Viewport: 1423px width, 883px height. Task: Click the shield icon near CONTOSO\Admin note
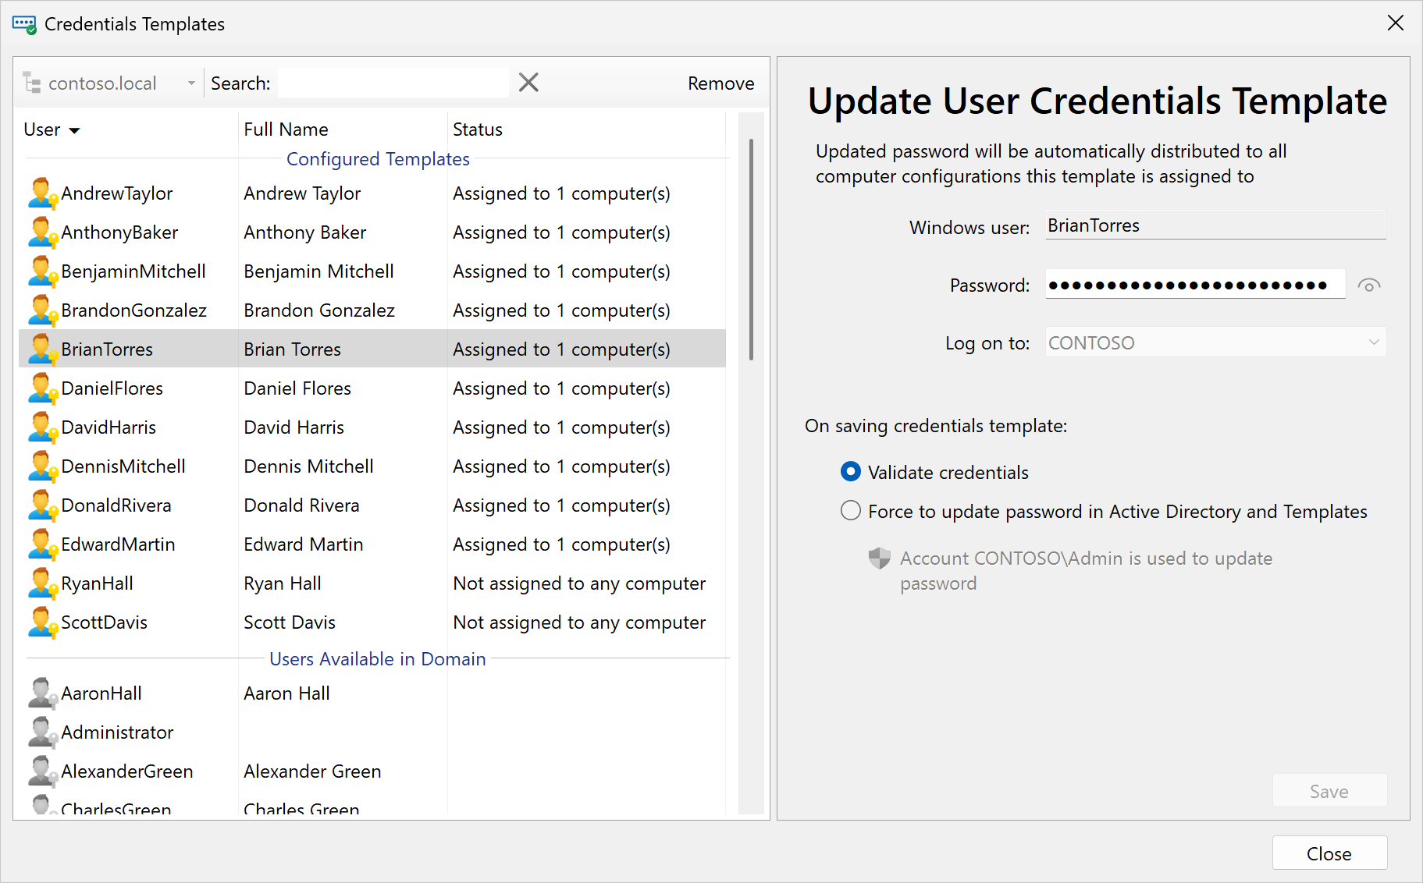click(879, 559)
